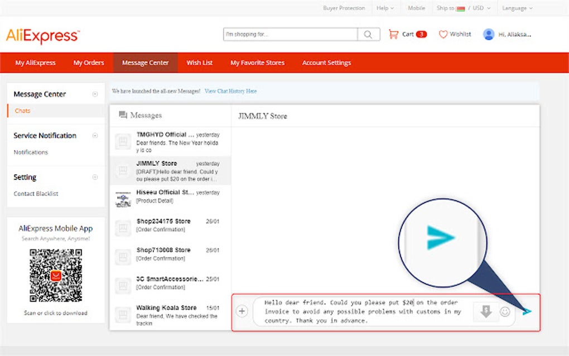Select the Message Center tab
Screen dimensions: 569x356
[x=145, y=63]
